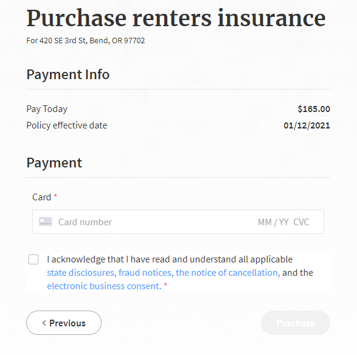Click the chevron arrow on Previous button
The width and height of the screenshot is (357, 355).
tap(44, 323)
